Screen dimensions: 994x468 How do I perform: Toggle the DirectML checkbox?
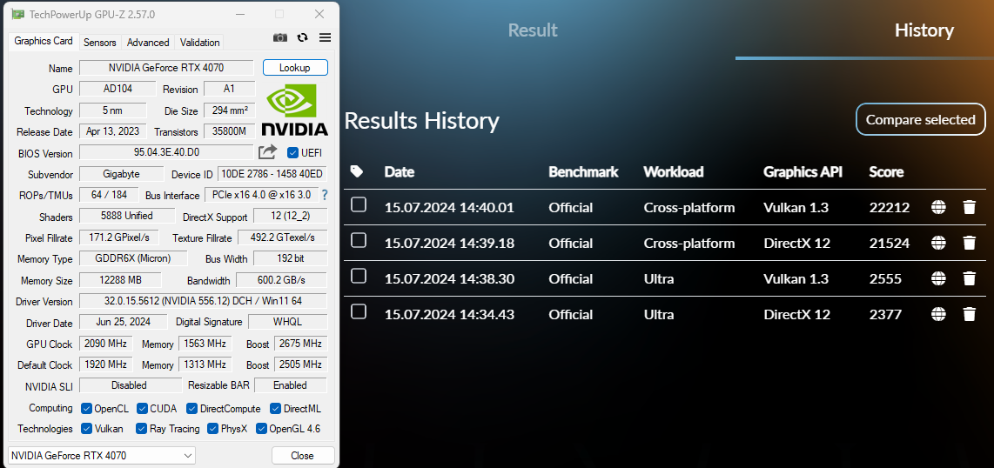(x=275, y=409)
